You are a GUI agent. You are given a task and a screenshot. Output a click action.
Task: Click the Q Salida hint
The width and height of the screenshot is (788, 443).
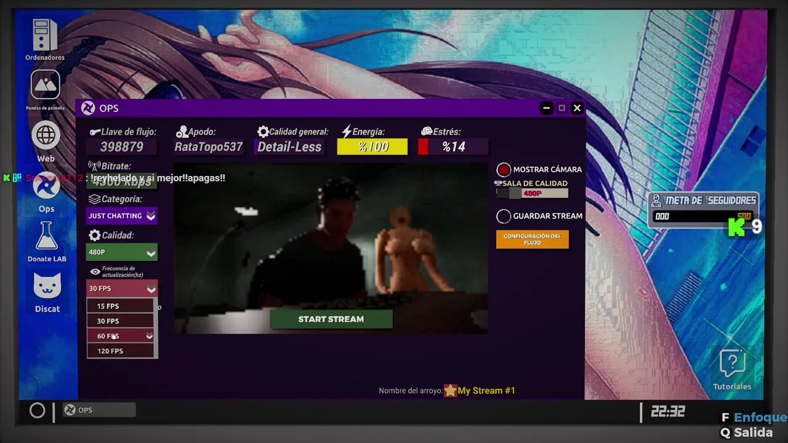pos(747,433)
